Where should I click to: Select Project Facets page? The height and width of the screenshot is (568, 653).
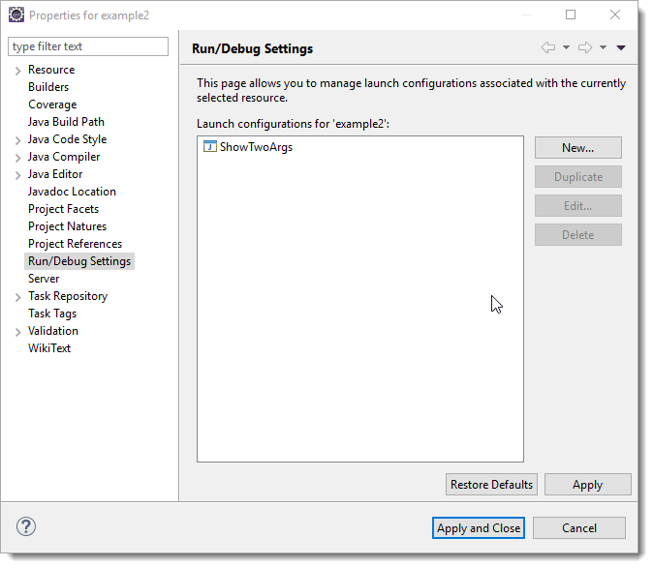[x=63, y=209]
